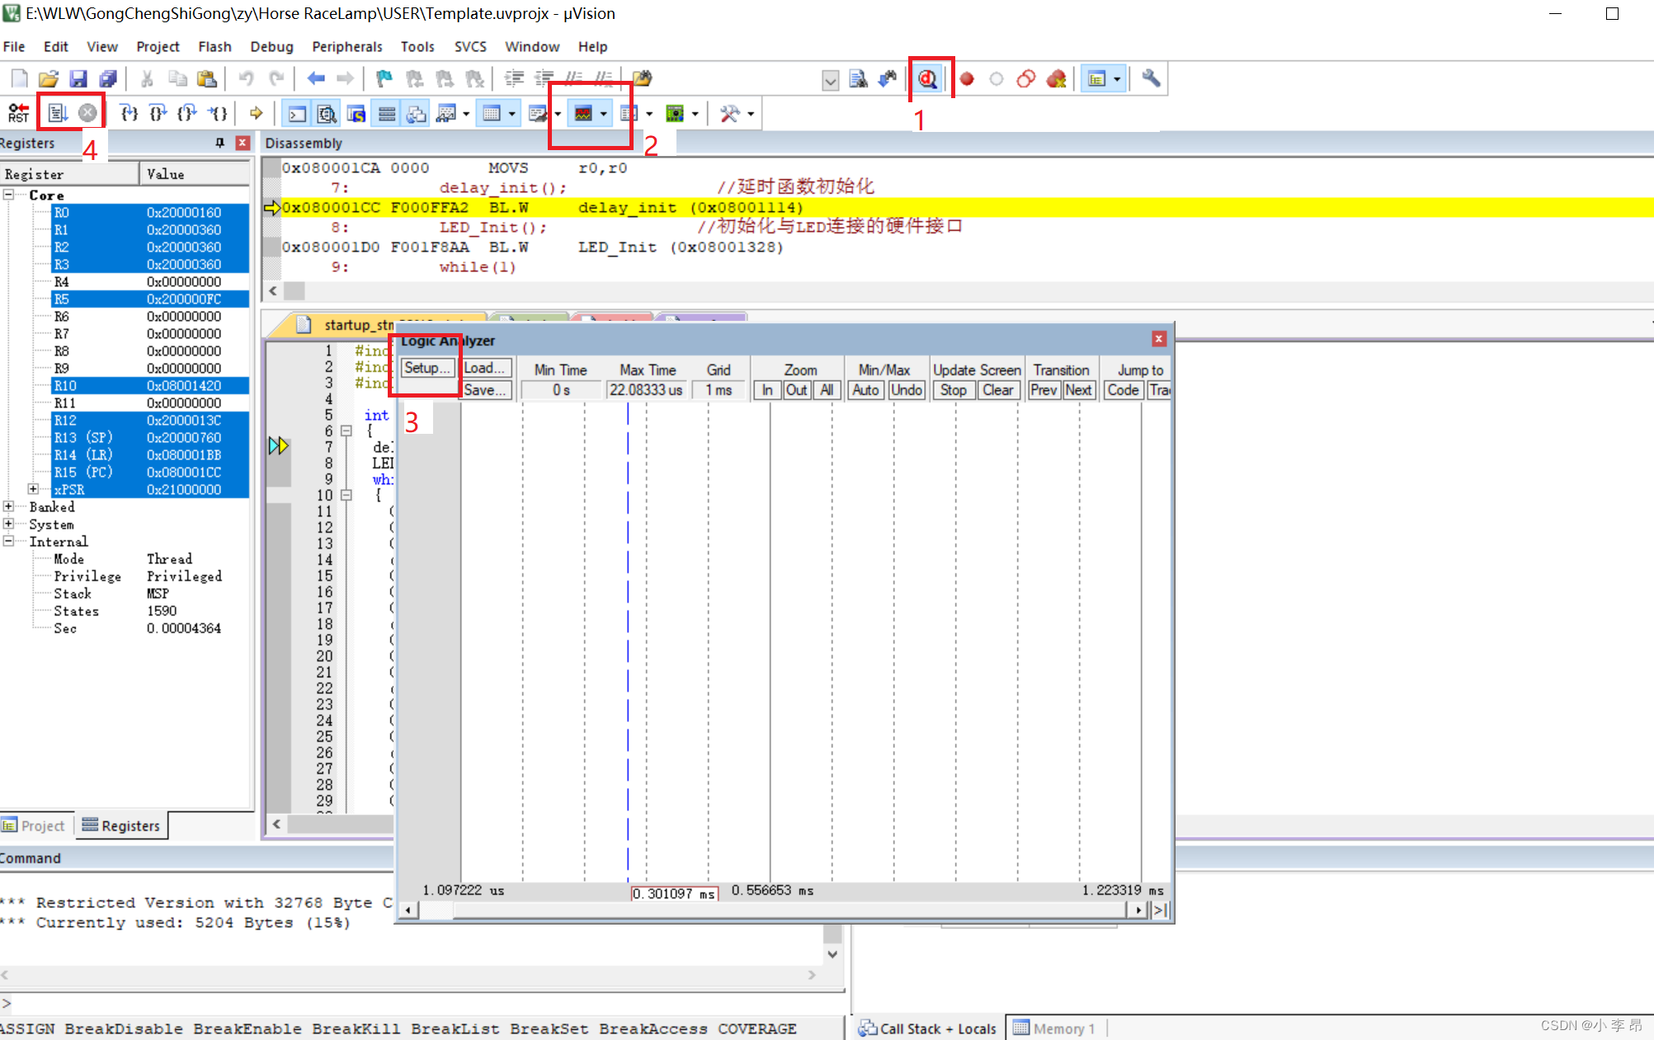Click the Zoom All button
The height and width of the screenshot is (1040, 1654).
(x=827, y=390)
